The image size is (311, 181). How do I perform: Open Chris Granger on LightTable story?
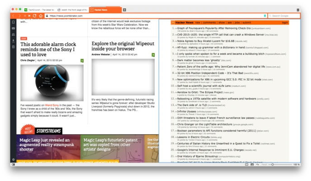pyautogui.click(x=204, y=124)
